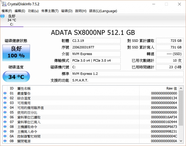Click status icon of row 0B 關閉電源
This screenshot has height=146, width=186.
(x=5, y=141)
